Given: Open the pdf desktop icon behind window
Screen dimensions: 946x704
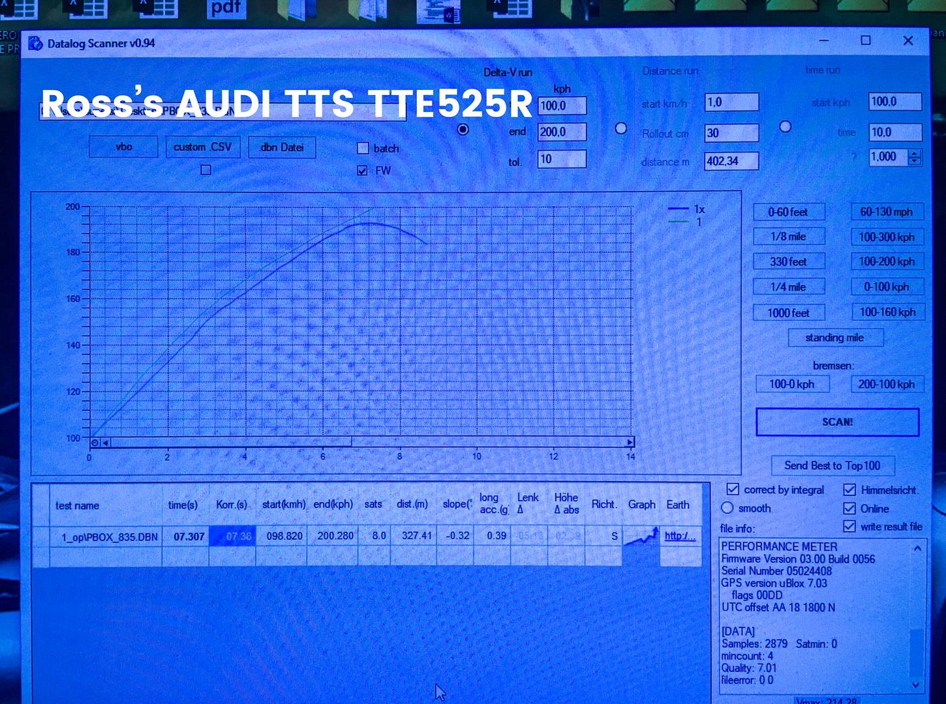Looking at the screenshot, I should (x=226, y=8).
